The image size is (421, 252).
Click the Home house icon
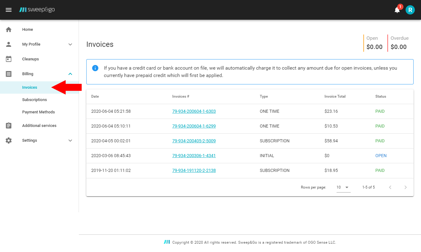tap(9, 30)
